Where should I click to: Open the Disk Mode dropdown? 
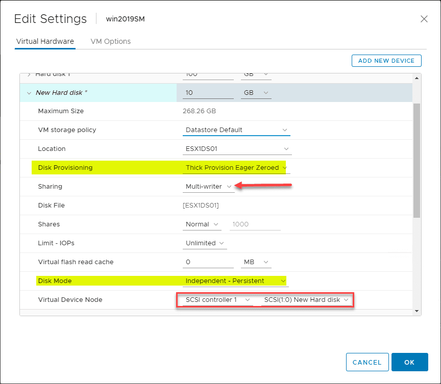235,281
